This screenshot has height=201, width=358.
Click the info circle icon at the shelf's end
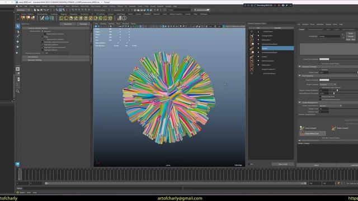point(124,18)
